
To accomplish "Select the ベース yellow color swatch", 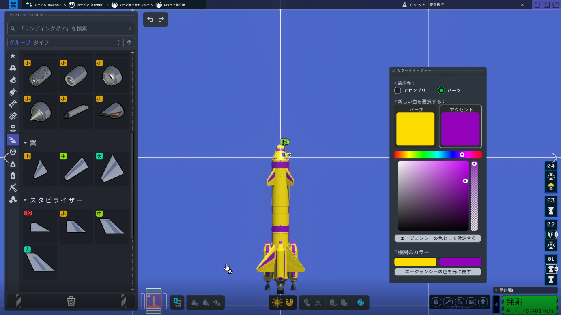I will pyautogui.click(x=415, y=129).
